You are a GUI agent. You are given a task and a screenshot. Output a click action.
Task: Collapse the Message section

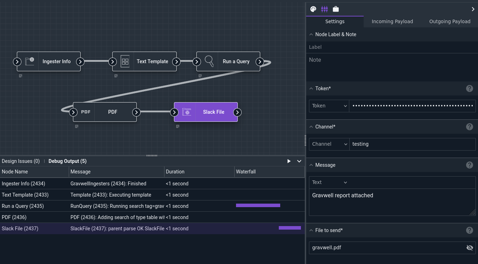click(x=311, y=165)
